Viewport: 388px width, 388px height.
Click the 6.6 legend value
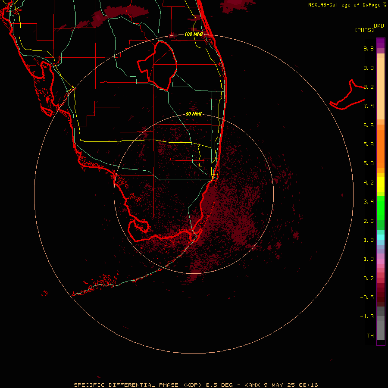(369, 125)
